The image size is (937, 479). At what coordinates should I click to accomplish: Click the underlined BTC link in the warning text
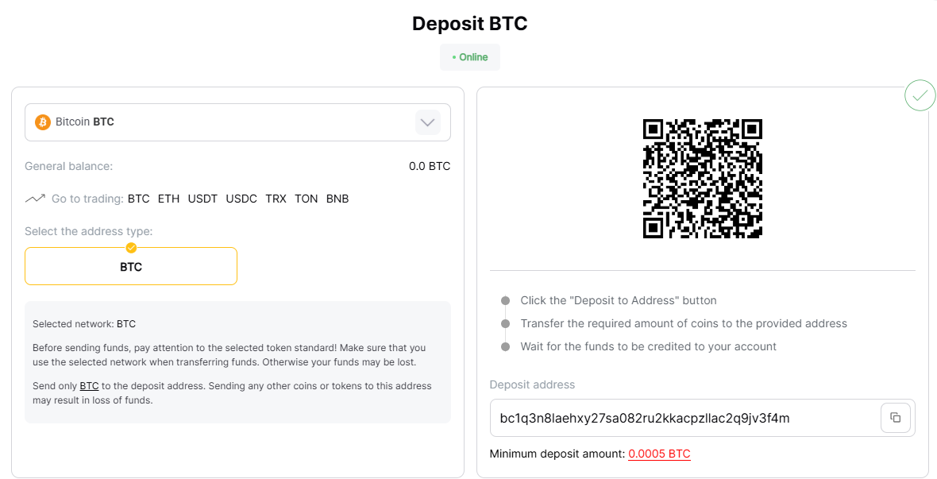(89, 386)
